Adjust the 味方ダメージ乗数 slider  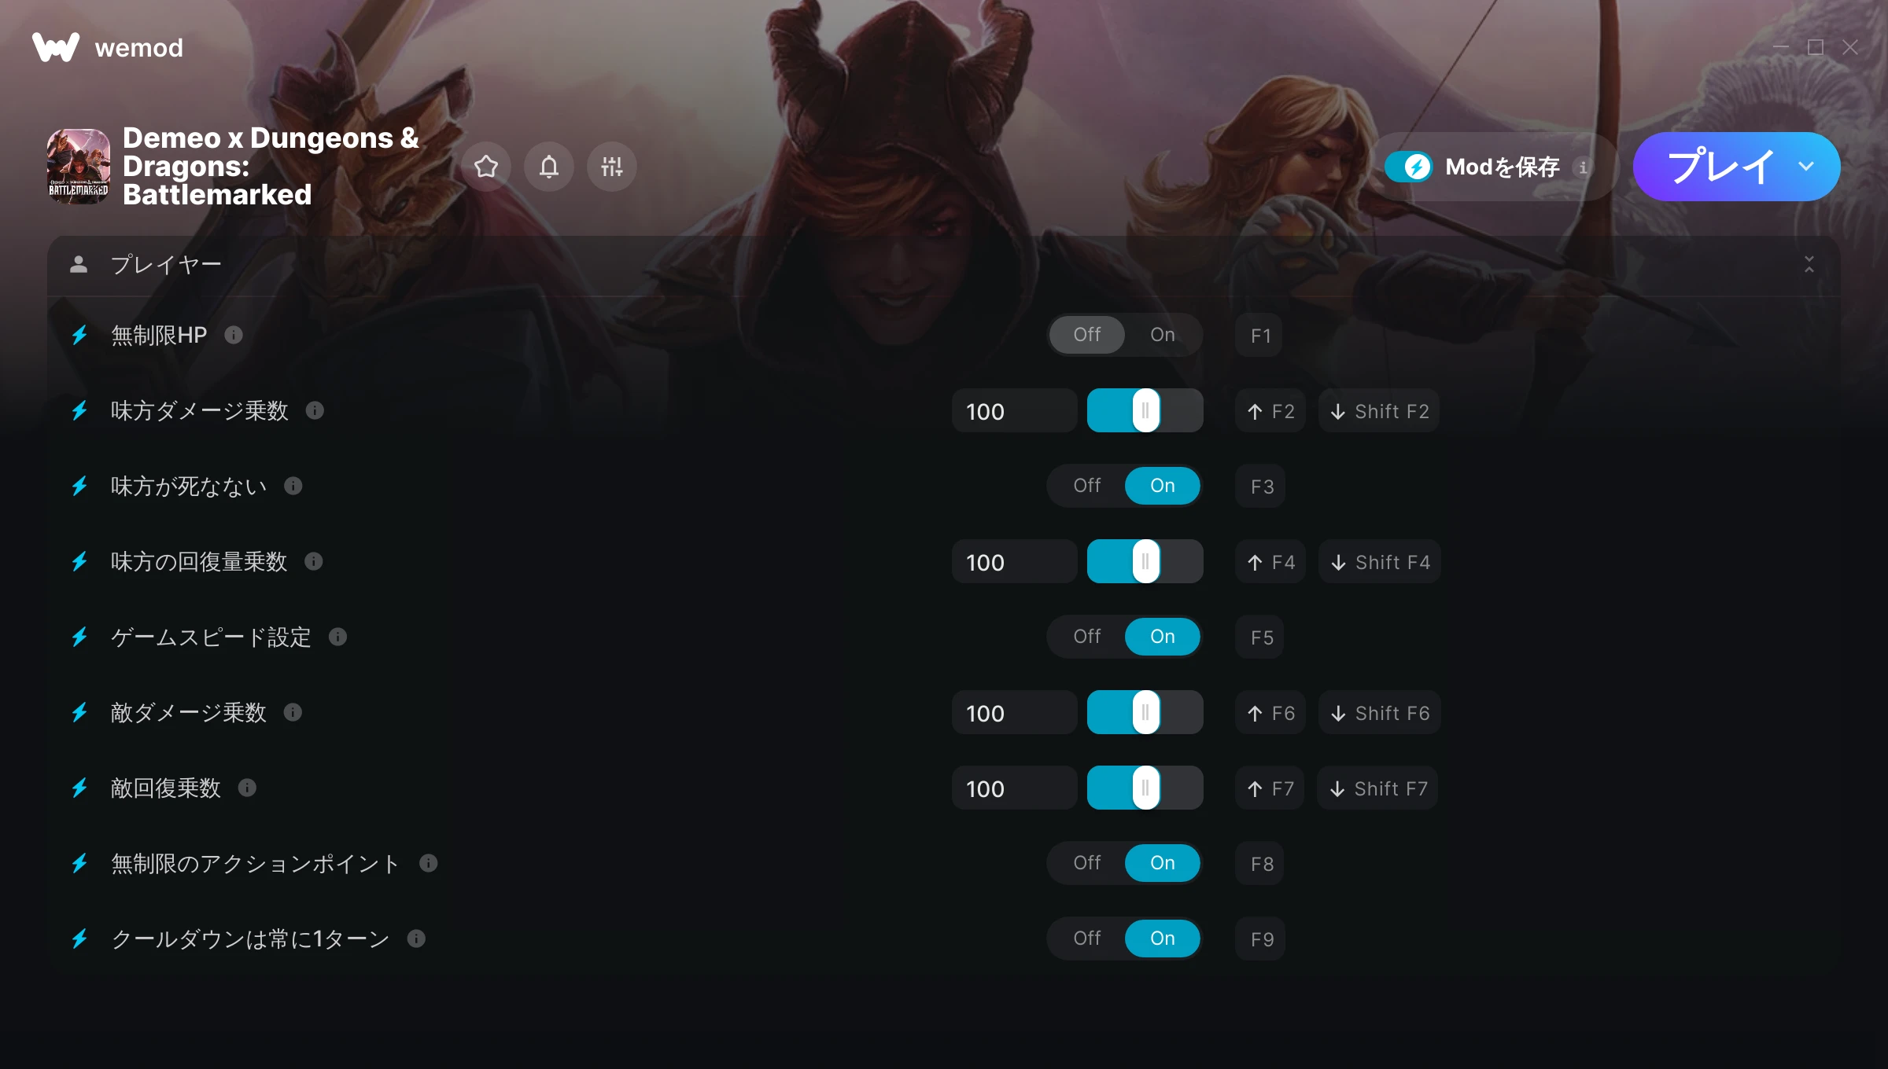coord(1145,410)
